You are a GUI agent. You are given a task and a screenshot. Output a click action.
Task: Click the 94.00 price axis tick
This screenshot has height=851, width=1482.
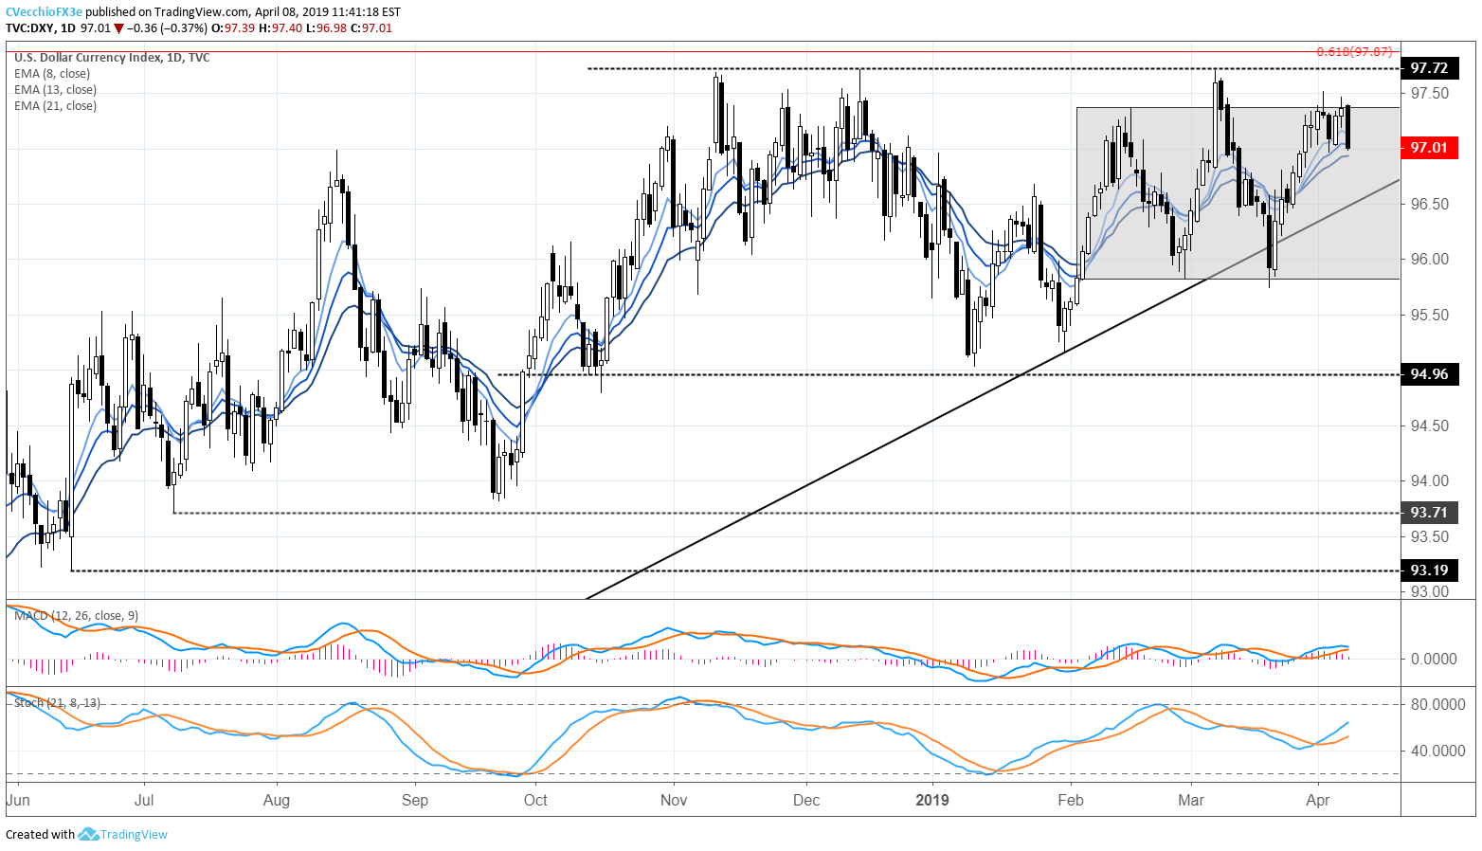[1429, 480]
